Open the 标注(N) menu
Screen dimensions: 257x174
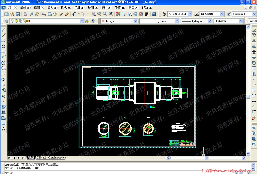(x=106, y=8)
